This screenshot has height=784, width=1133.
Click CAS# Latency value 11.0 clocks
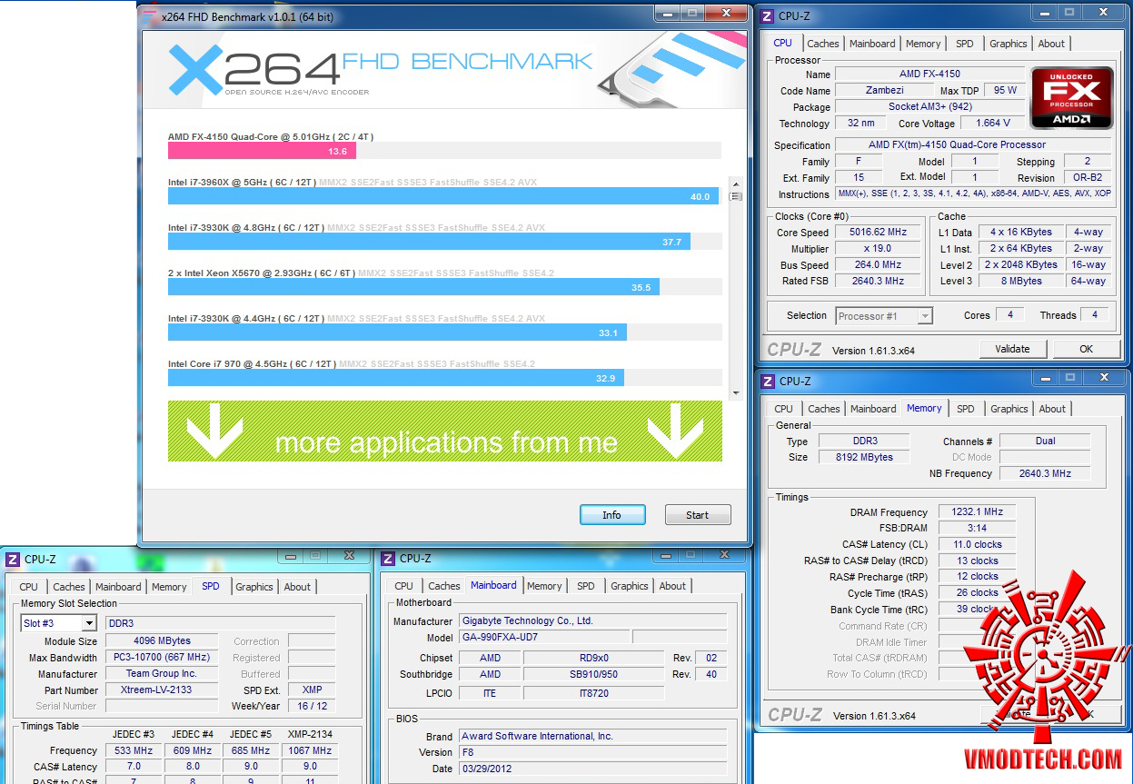(977, 545)
